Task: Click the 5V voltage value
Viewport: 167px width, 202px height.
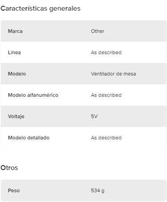Action: coord(94,116)
